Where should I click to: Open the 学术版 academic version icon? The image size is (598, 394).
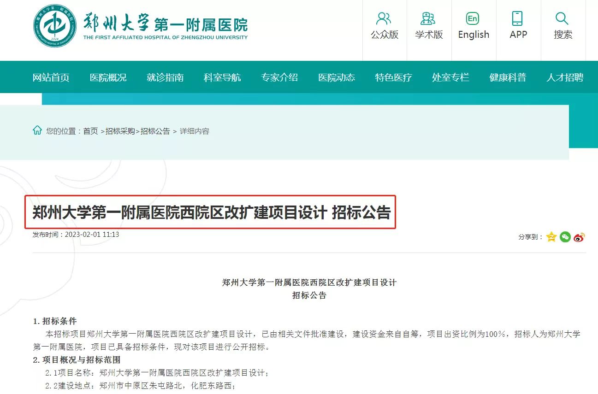point(428,19)
